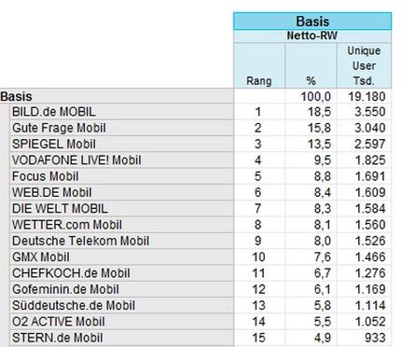Select the top Basis header cell
This screenshot has width=416, height=347.
coord(312,21)
